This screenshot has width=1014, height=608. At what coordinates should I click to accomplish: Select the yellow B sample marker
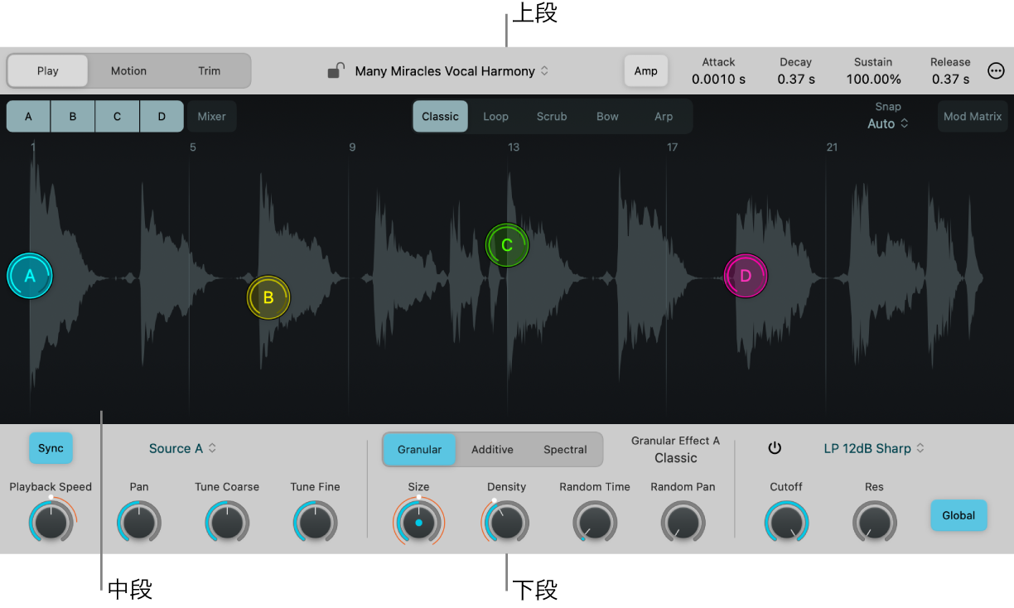tap(268, 297)
